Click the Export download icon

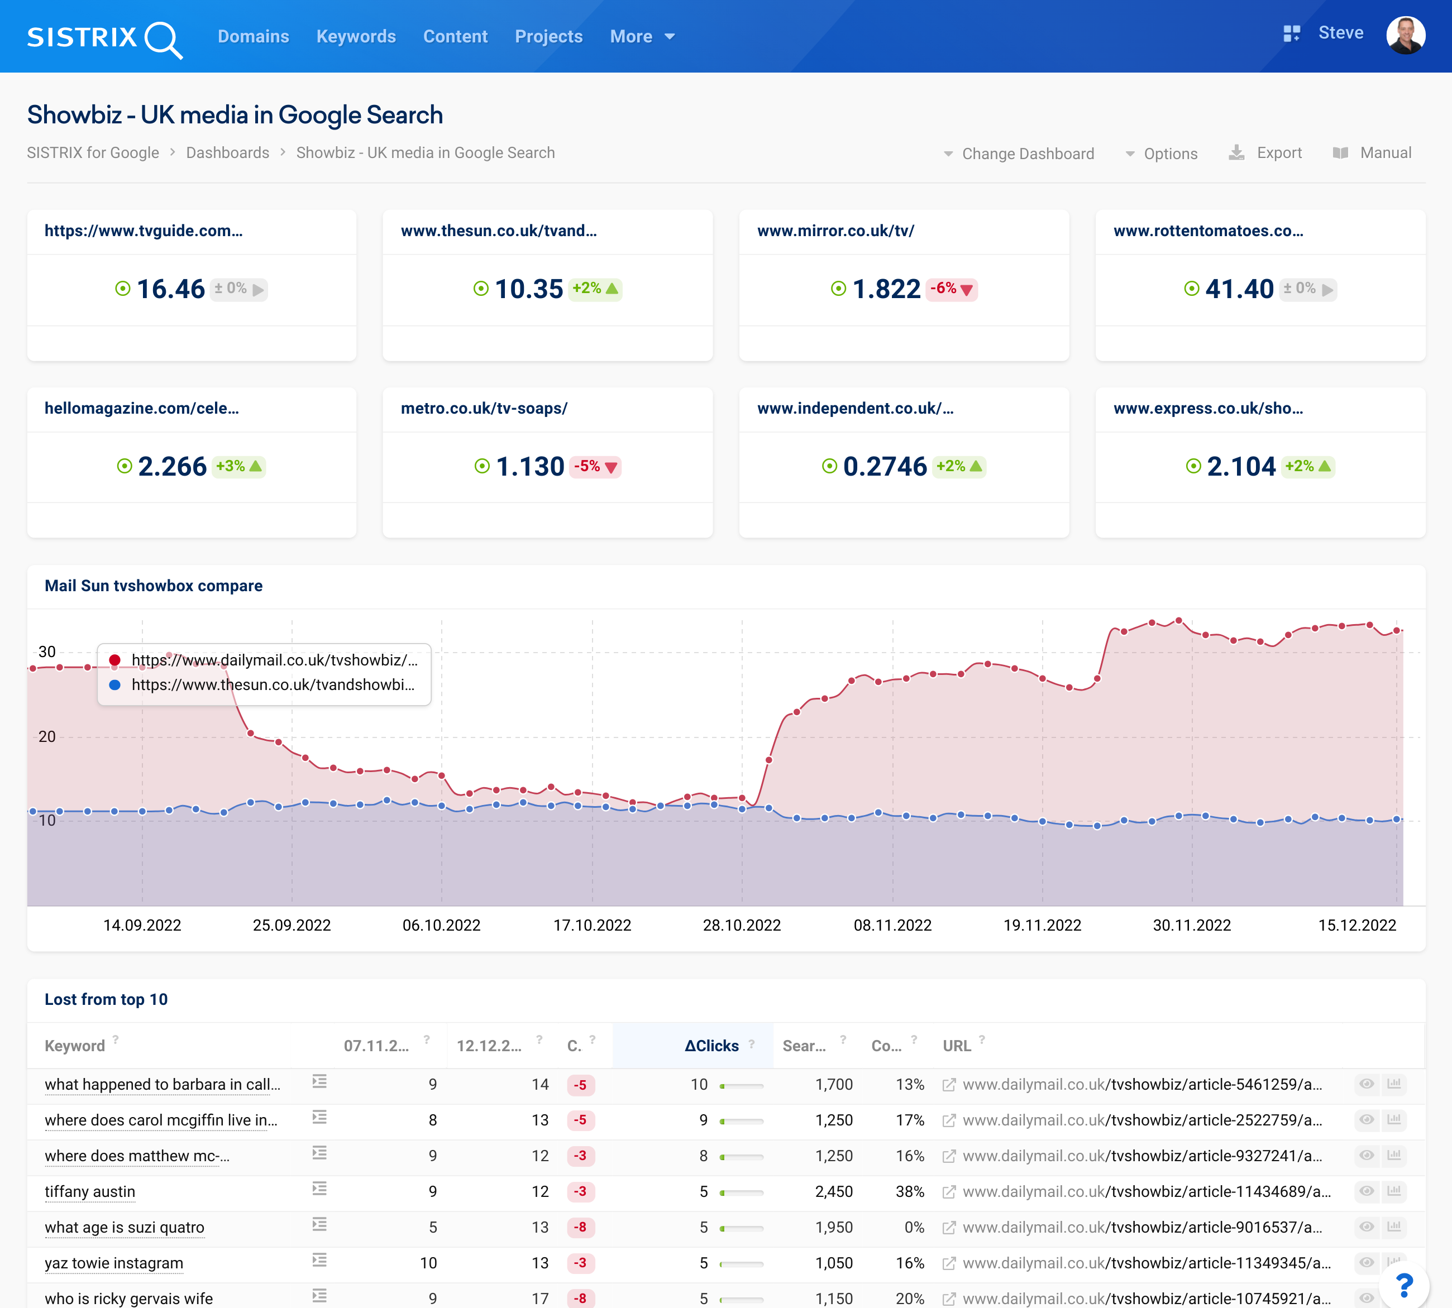click(1238, 152)
